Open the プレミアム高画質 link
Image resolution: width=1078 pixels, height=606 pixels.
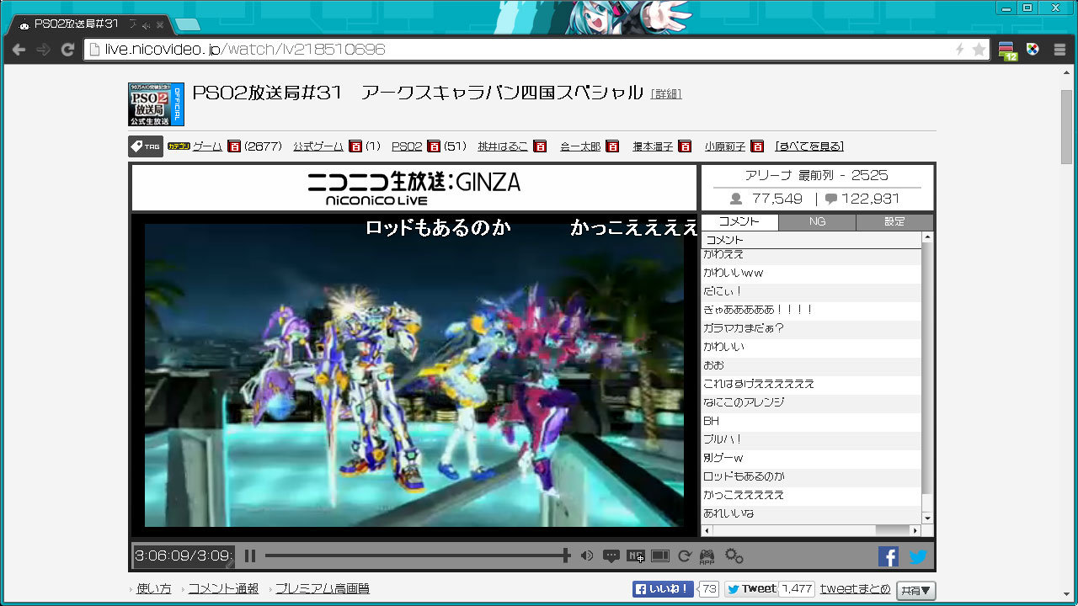click(322, 589)
